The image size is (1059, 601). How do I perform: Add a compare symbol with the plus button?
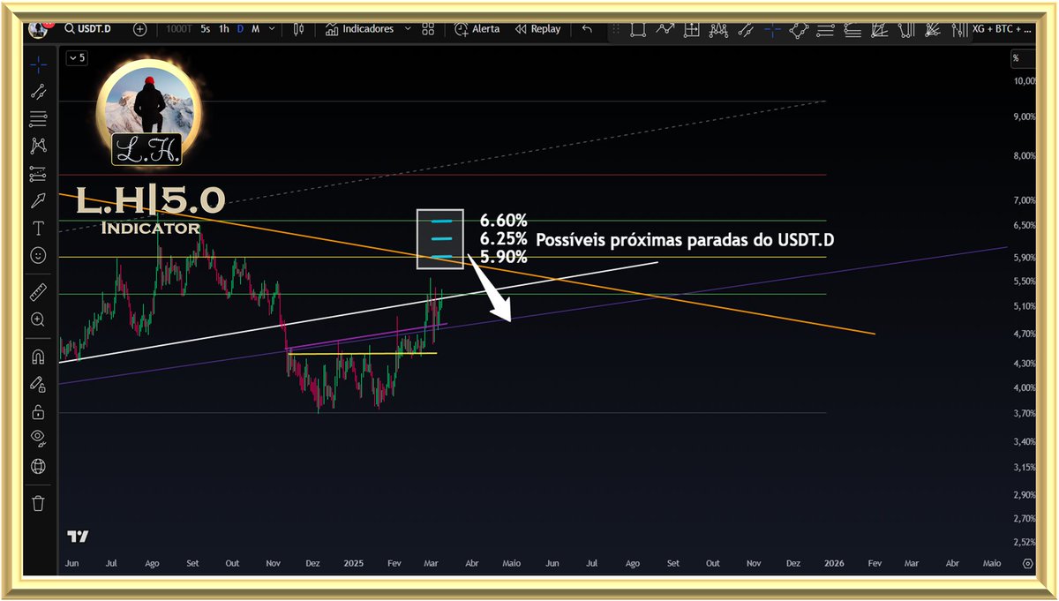(140, 29)
